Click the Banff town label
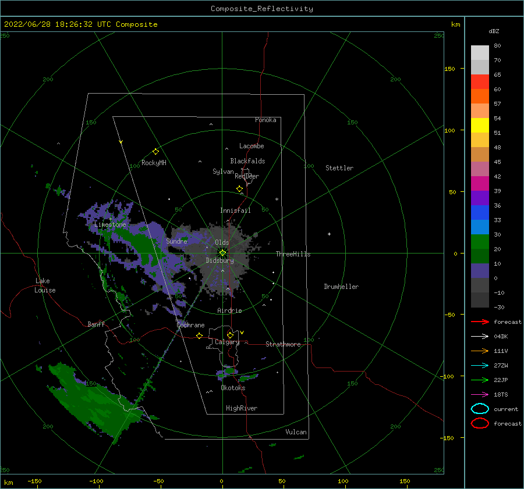Screen dimensions: 524x489 pyautogui.click(x=96, y=324)
